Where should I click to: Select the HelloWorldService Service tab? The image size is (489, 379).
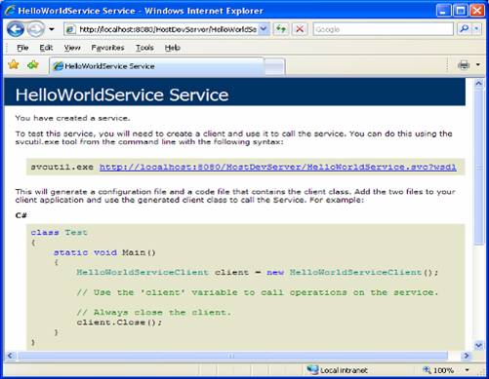pyautogui.click(x=157, y=66)
